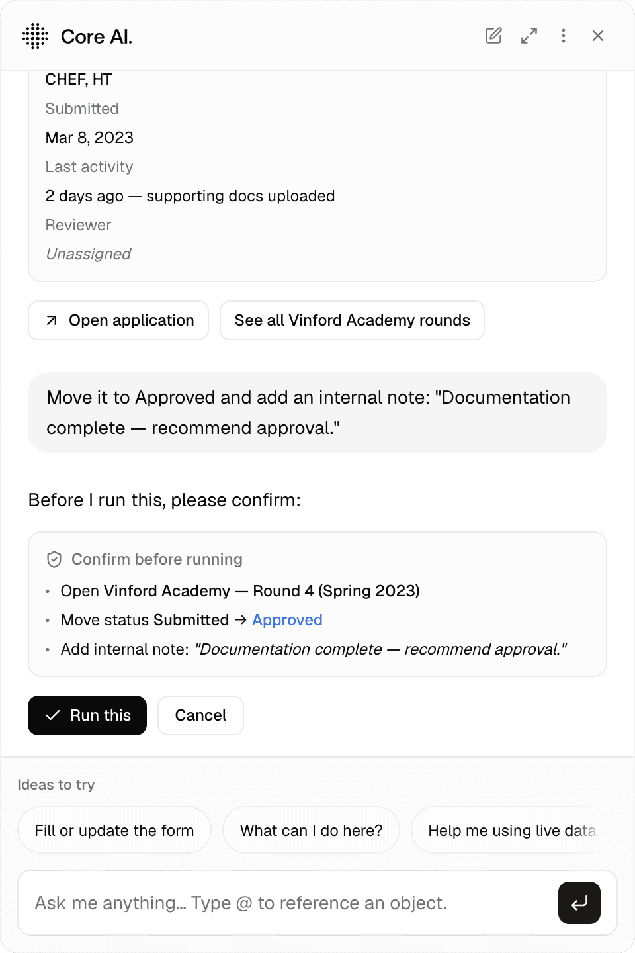The width and height of the screenshot is (635, 953).
Task: Open the three-dot more options menu
Action: pyautogui.click(x=564, y=36)
